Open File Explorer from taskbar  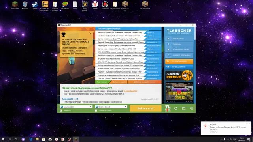point(37,139)
